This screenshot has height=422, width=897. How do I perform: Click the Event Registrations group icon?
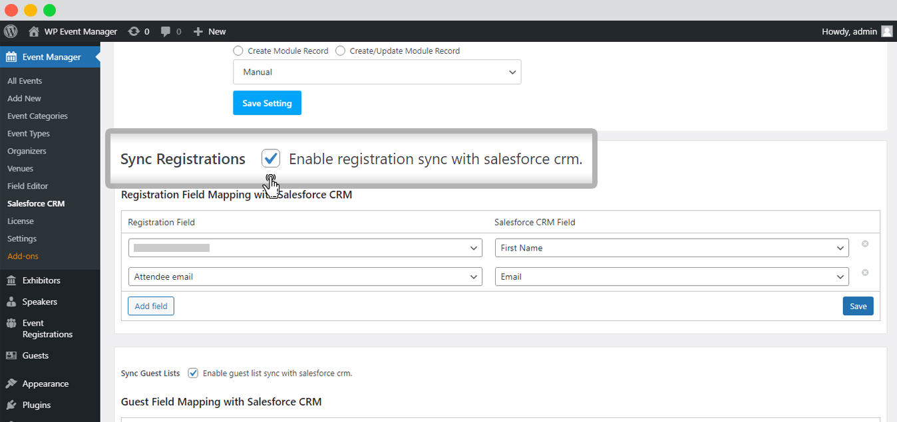tap(11, 324)
